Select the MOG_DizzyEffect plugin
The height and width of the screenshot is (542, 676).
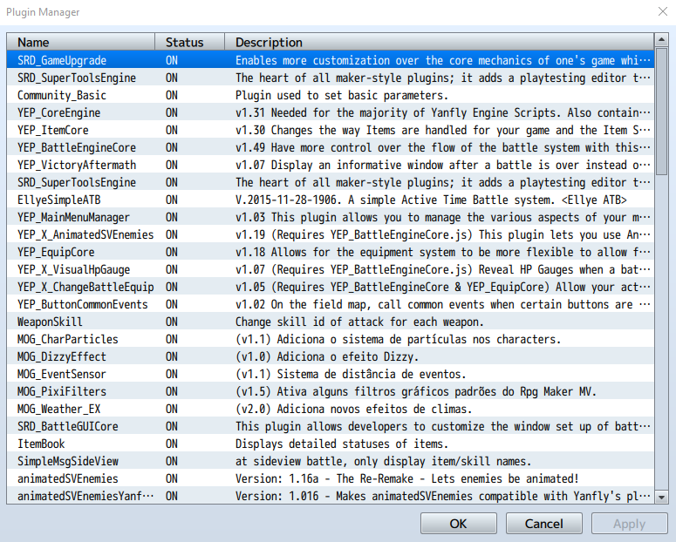tap(331, 356)
